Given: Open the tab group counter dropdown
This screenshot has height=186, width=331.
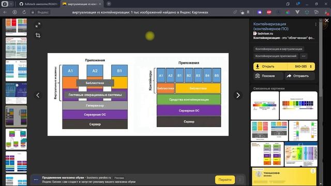Looking at the screenshot, I should tap(7, 4).
